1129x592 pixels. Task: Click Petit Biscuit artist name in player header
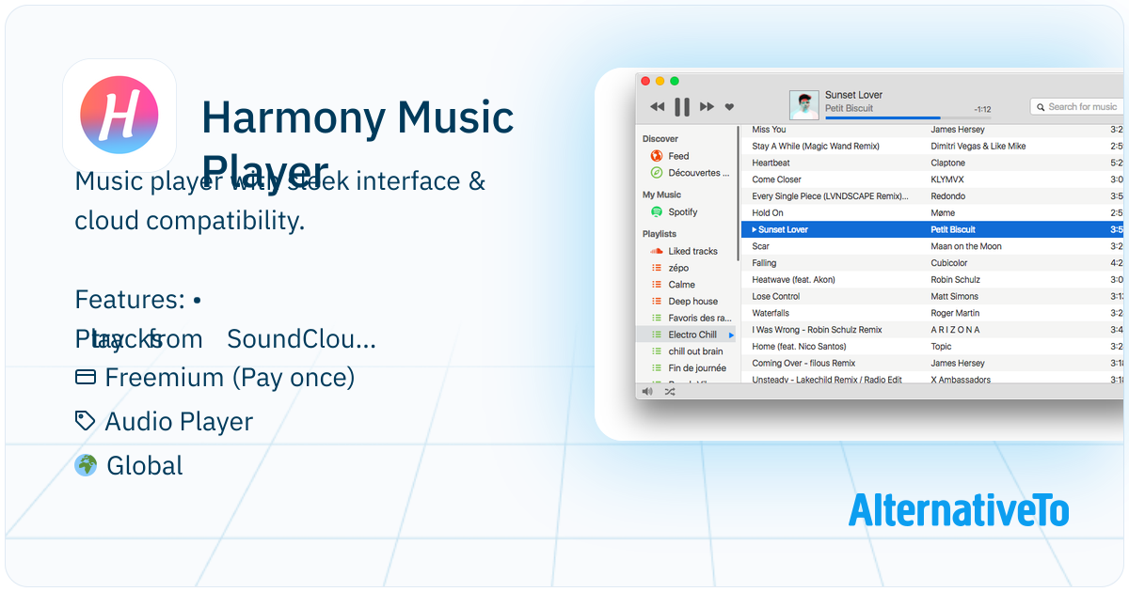pos(849,108)
